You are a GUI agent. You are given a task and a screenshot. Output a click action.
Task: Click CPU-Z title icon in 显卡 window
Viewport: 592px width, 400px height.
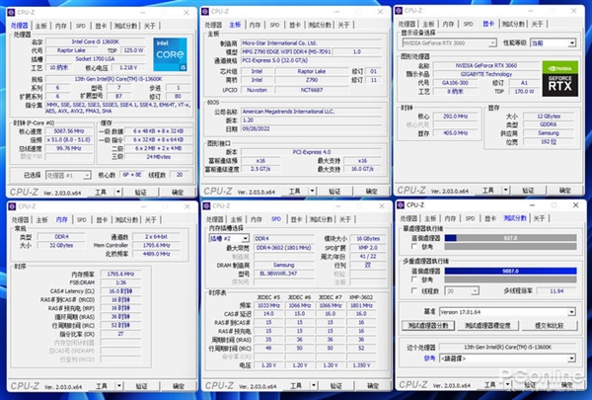pos(399,11)
